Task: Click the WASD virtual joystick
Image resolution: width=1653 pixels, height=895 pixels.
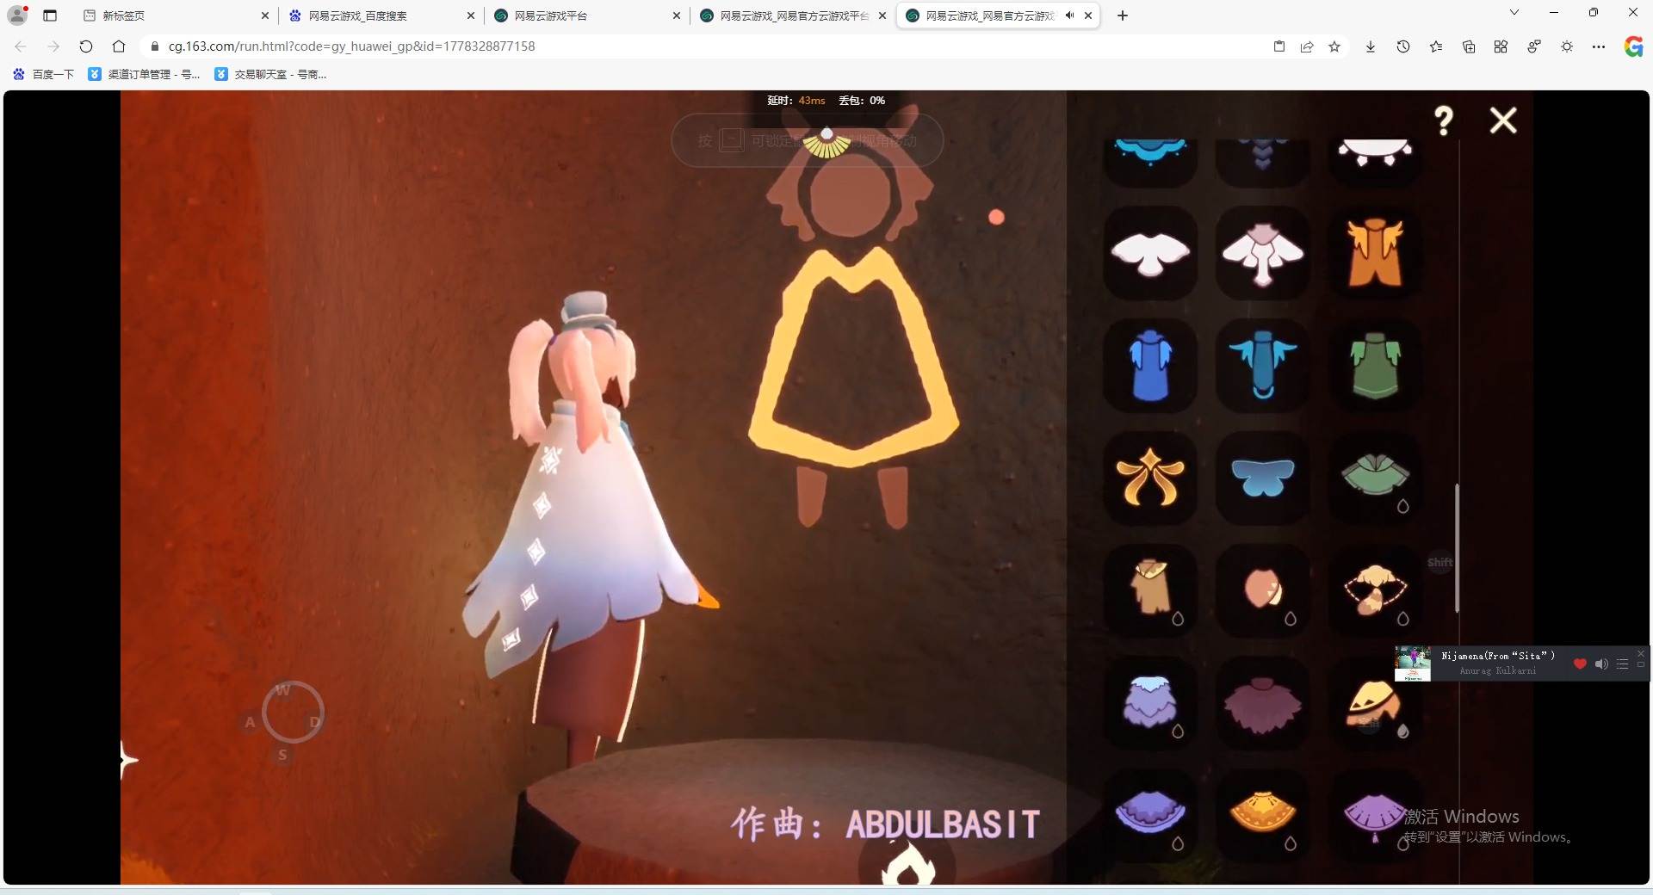Action: pos(292,712)
